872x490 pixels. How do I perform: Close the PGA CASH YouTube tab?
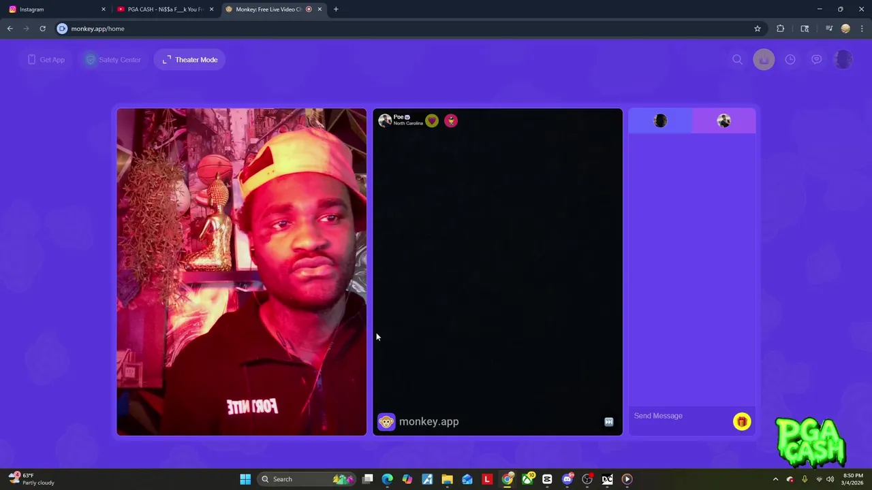point(211,10)
